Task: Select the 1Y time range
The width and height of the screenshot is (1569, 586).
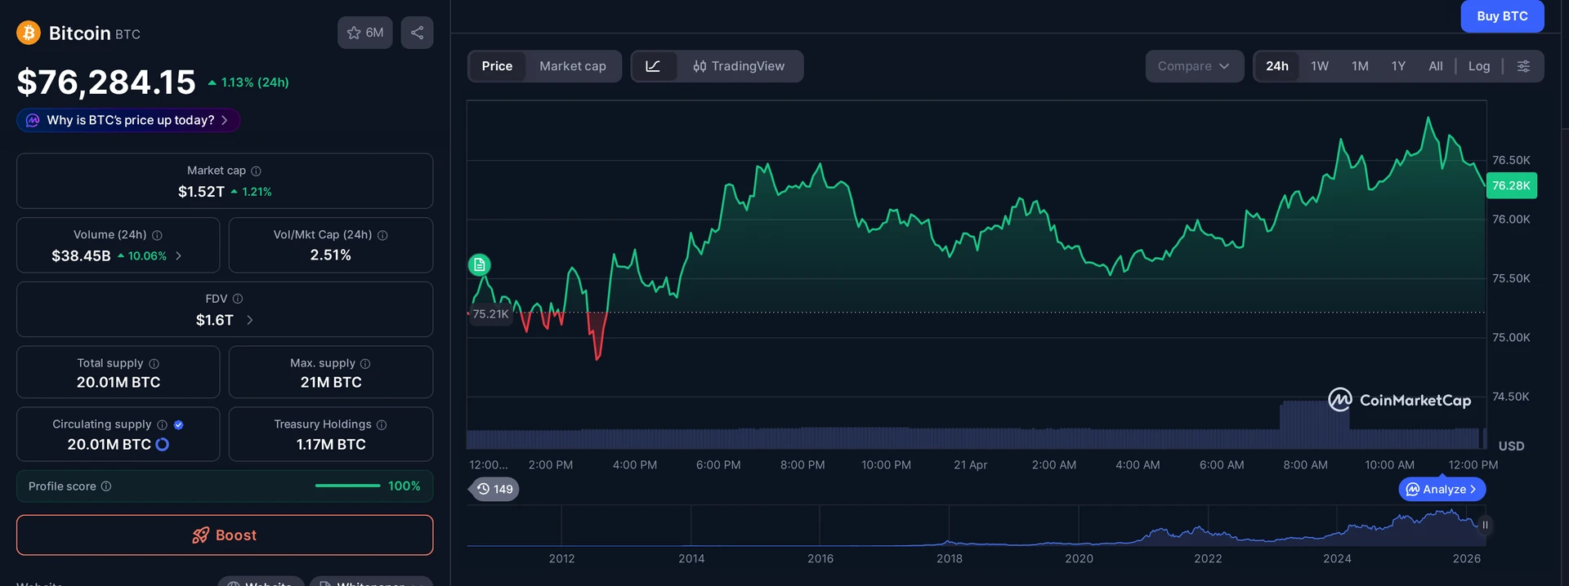Action: coord(1398,66)
